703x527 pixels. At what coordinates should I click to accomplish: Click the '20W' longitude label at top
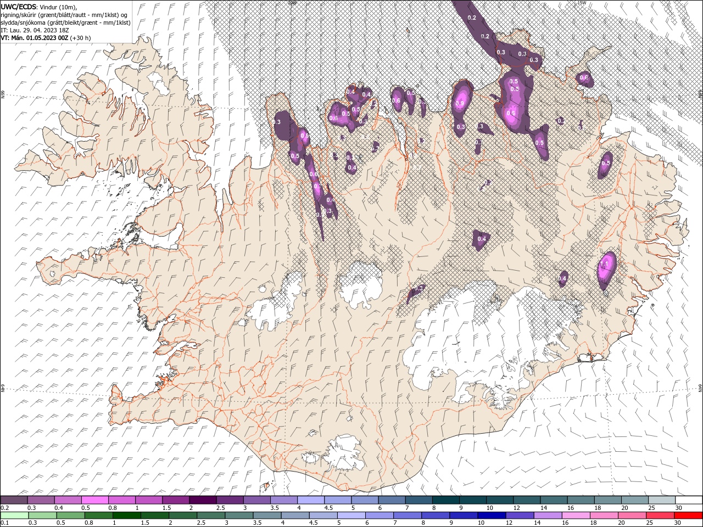tap(292, 3)
